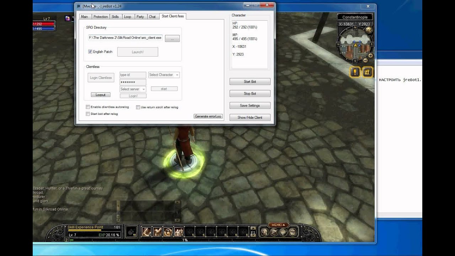Select skill icon in hotbar slot 2
The width and height of the screenshot is (455, 256).
pyautogui.click(x=157, y=232)
